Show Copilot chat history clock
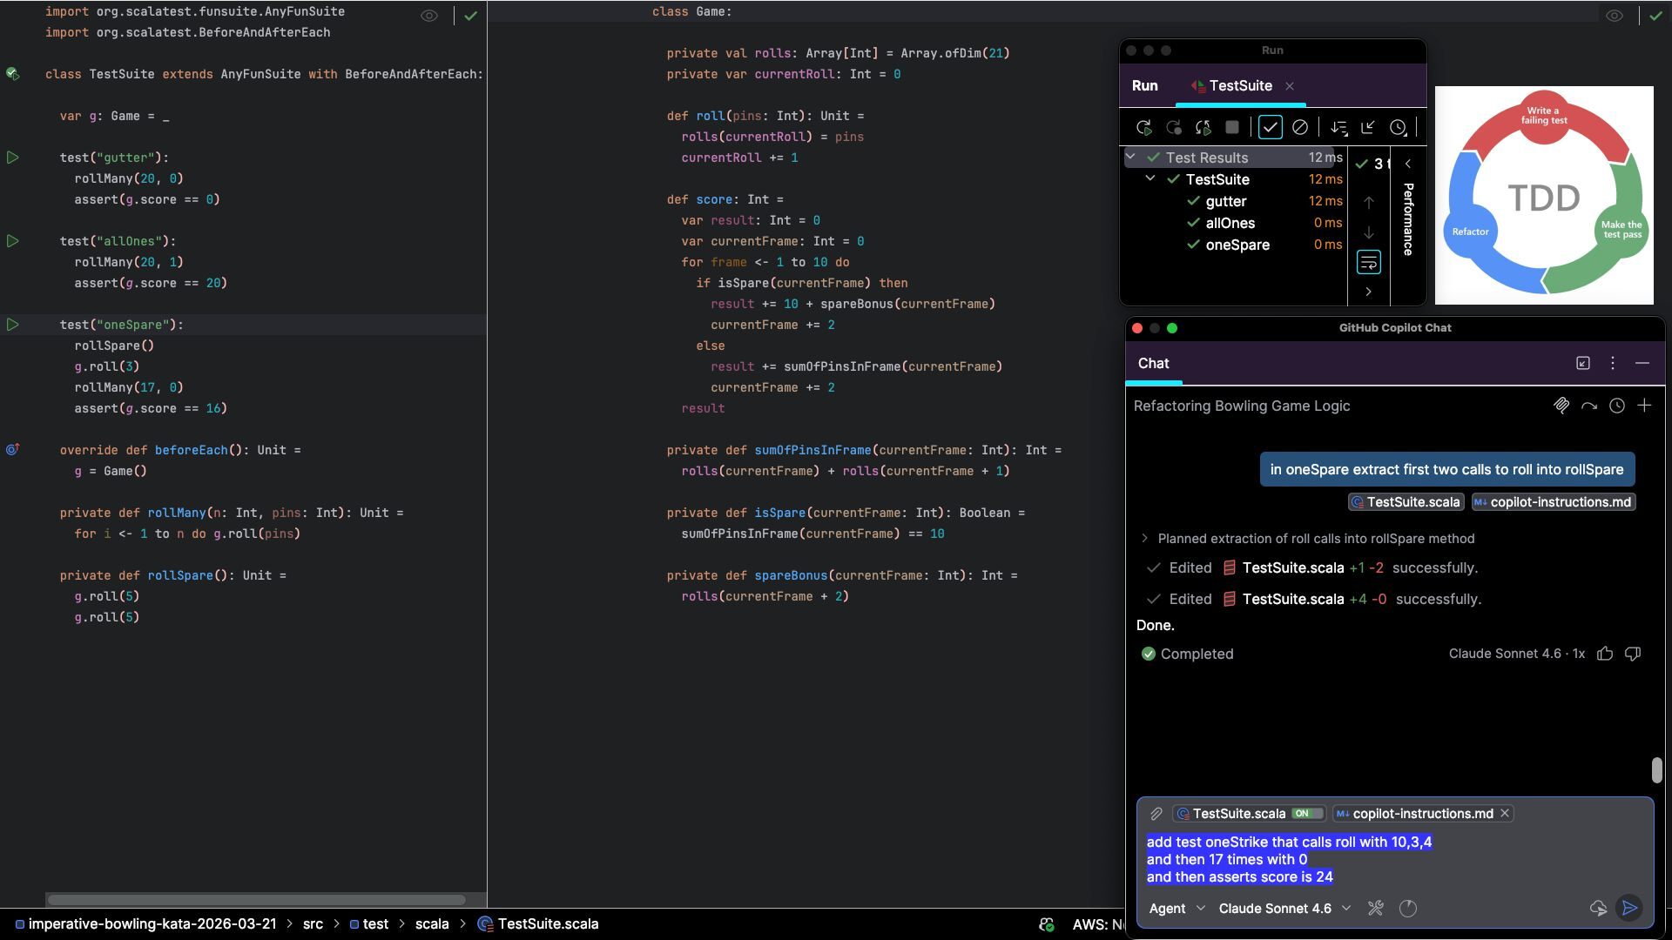The width and height of the screenshot is (1672, 940). point(1616,406)
